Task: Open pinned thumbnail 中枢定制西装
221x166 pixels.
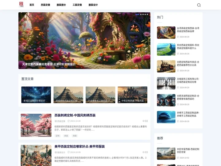Action: 133,95
